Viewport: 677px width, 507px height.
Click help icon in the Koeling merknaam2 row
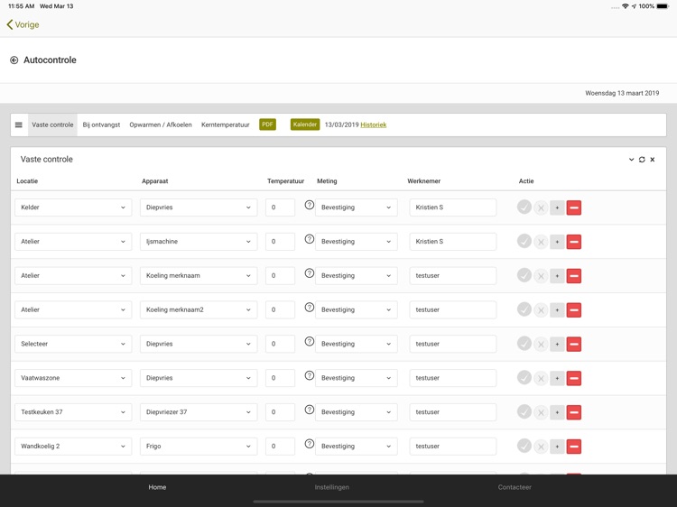(x=309, y=308)
